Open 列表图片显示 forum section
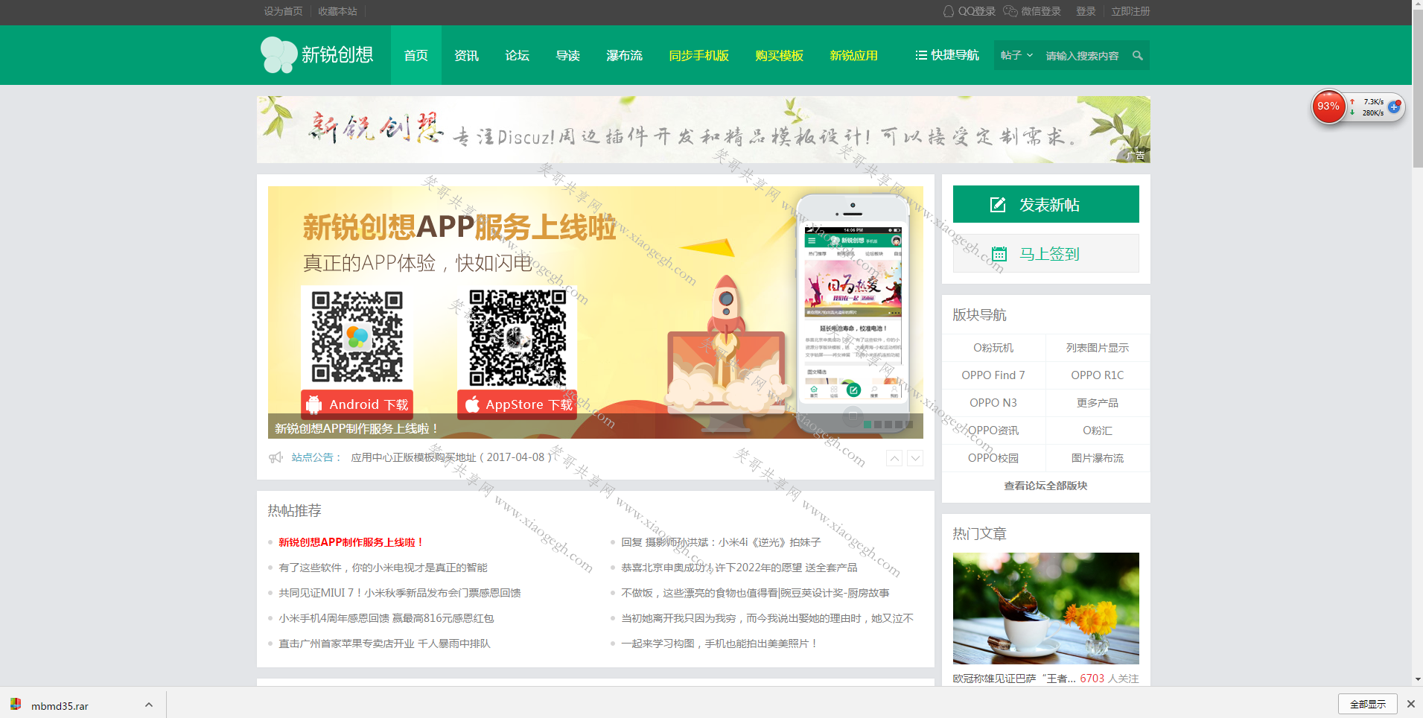Image resolution: width=1423 pixels, height=718 pixels. click(1098, 348)
